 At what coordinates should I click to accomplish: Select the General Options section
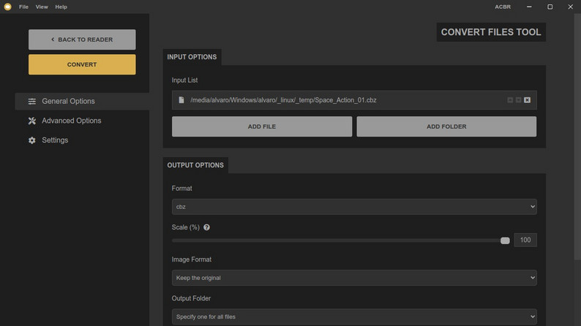coord(82,101)
